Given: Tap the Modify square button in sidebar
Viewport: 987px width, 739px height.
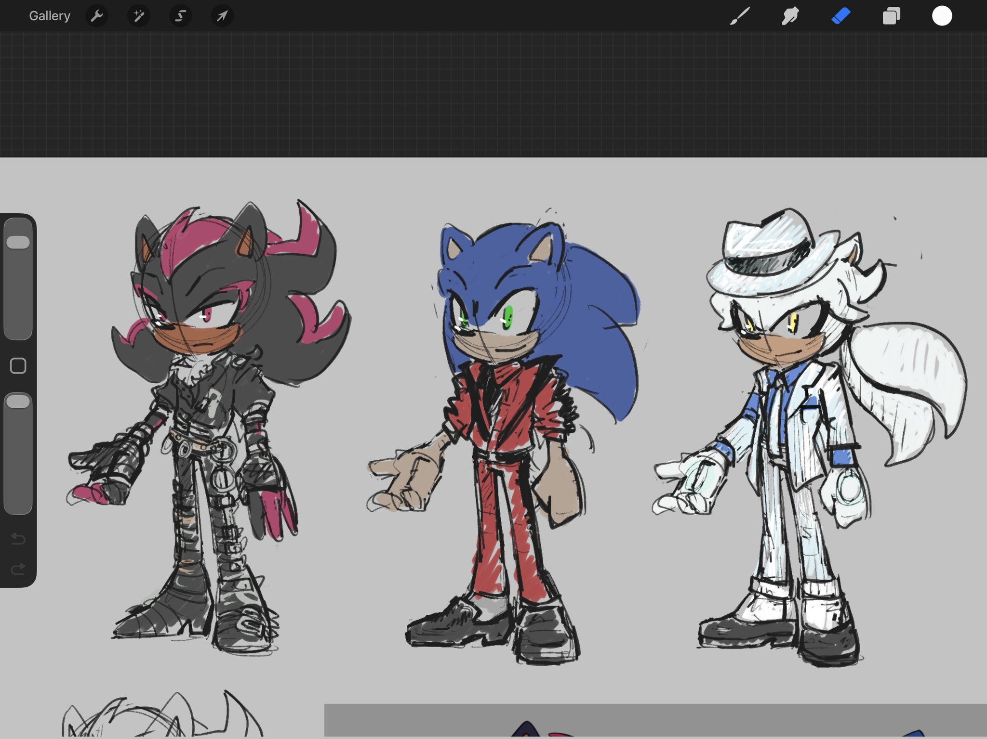Looking at the screenshot, I should 18,366.
